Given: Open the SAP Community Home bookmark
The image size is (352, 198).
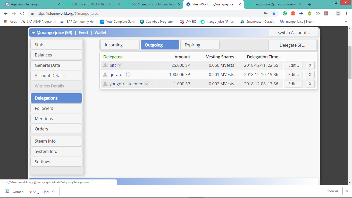Looking at the screenshot, I should click(x=78, y=22).
